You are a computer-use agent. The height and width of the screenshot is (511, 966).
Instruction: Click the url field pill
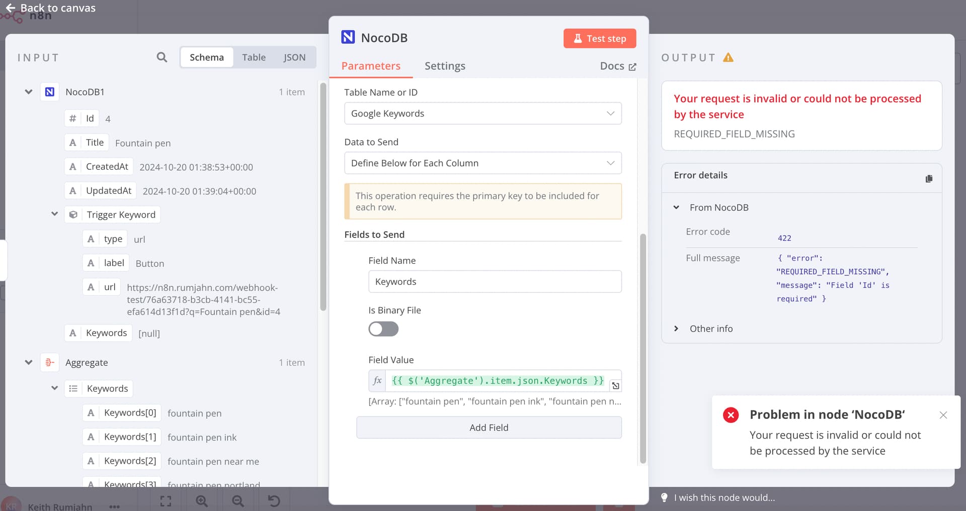pyautogui.click(x=102, y=287)
